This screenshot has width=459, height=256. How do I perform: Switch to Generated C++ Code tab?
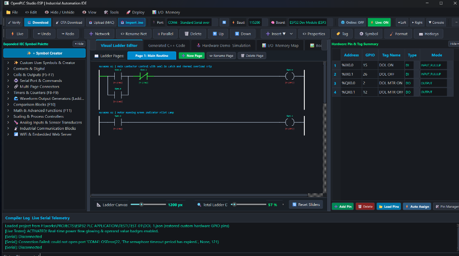(x=166, y=46)
